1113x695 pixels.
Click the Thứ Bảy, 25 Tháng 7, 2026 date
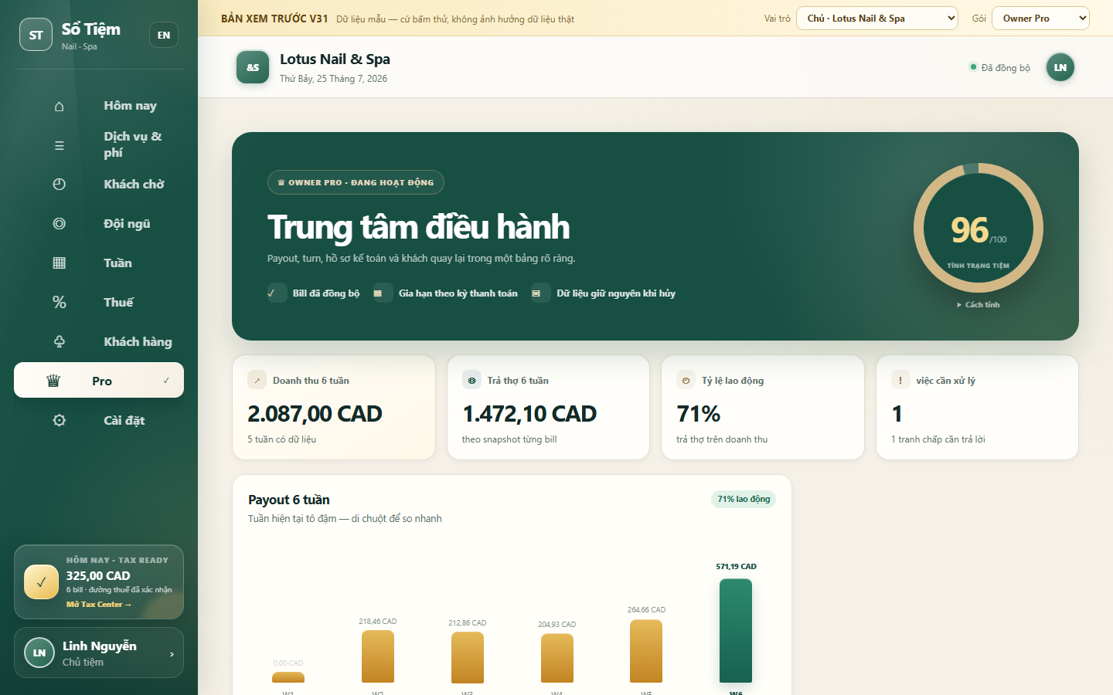333,79
